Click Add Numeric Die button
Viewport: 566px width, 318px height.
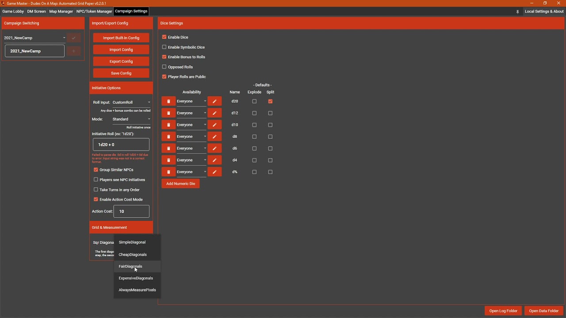click(180, 184)
